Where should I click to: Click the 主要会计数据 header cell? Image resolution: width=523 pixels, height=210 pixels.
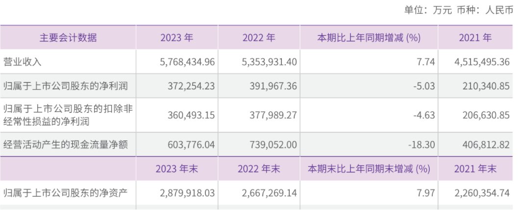68,38
